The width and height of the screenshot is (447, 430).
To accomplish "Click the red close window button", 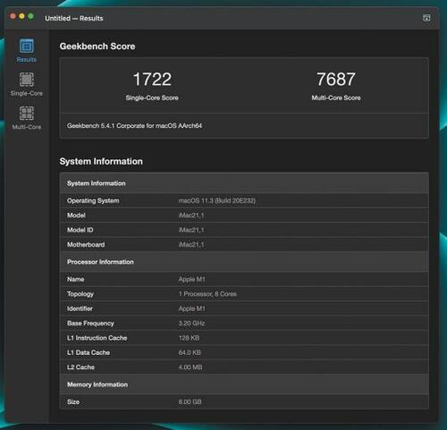I will [x=13, y=16].
